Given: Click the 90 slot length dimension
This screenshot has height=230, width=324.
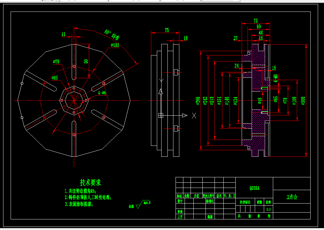Looking at the screenshot, I should tap(86, 61).
